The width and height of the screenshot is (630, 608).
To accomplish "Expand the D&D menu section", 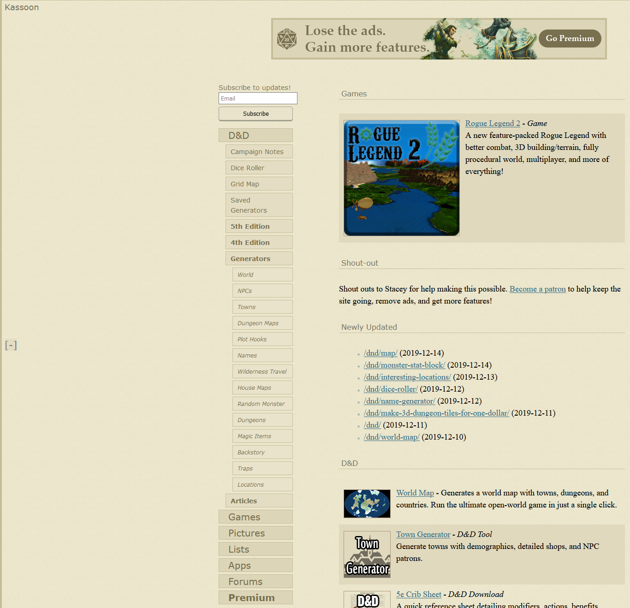I will [256, 135].
